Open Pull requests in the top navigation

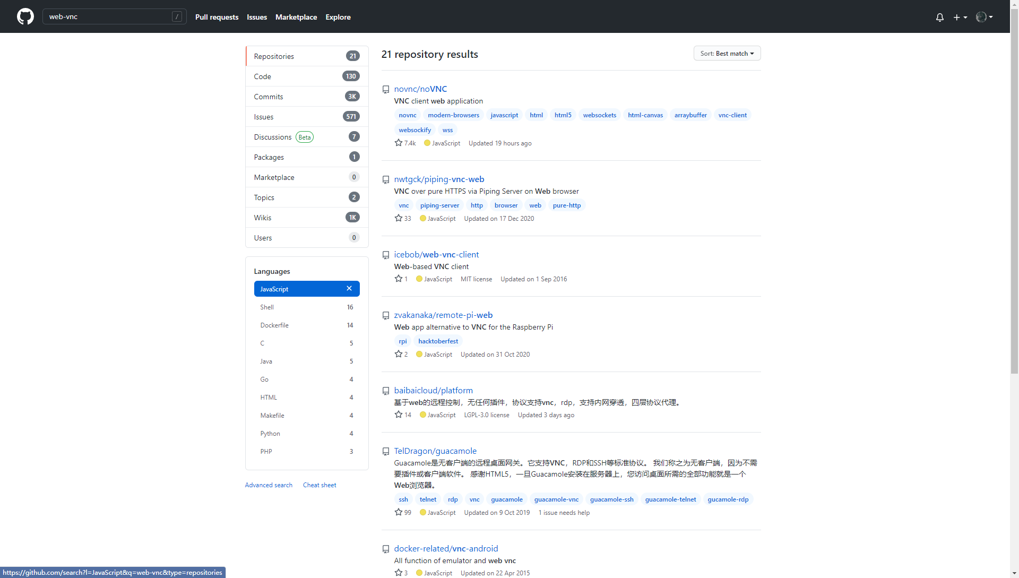[217, 17]
